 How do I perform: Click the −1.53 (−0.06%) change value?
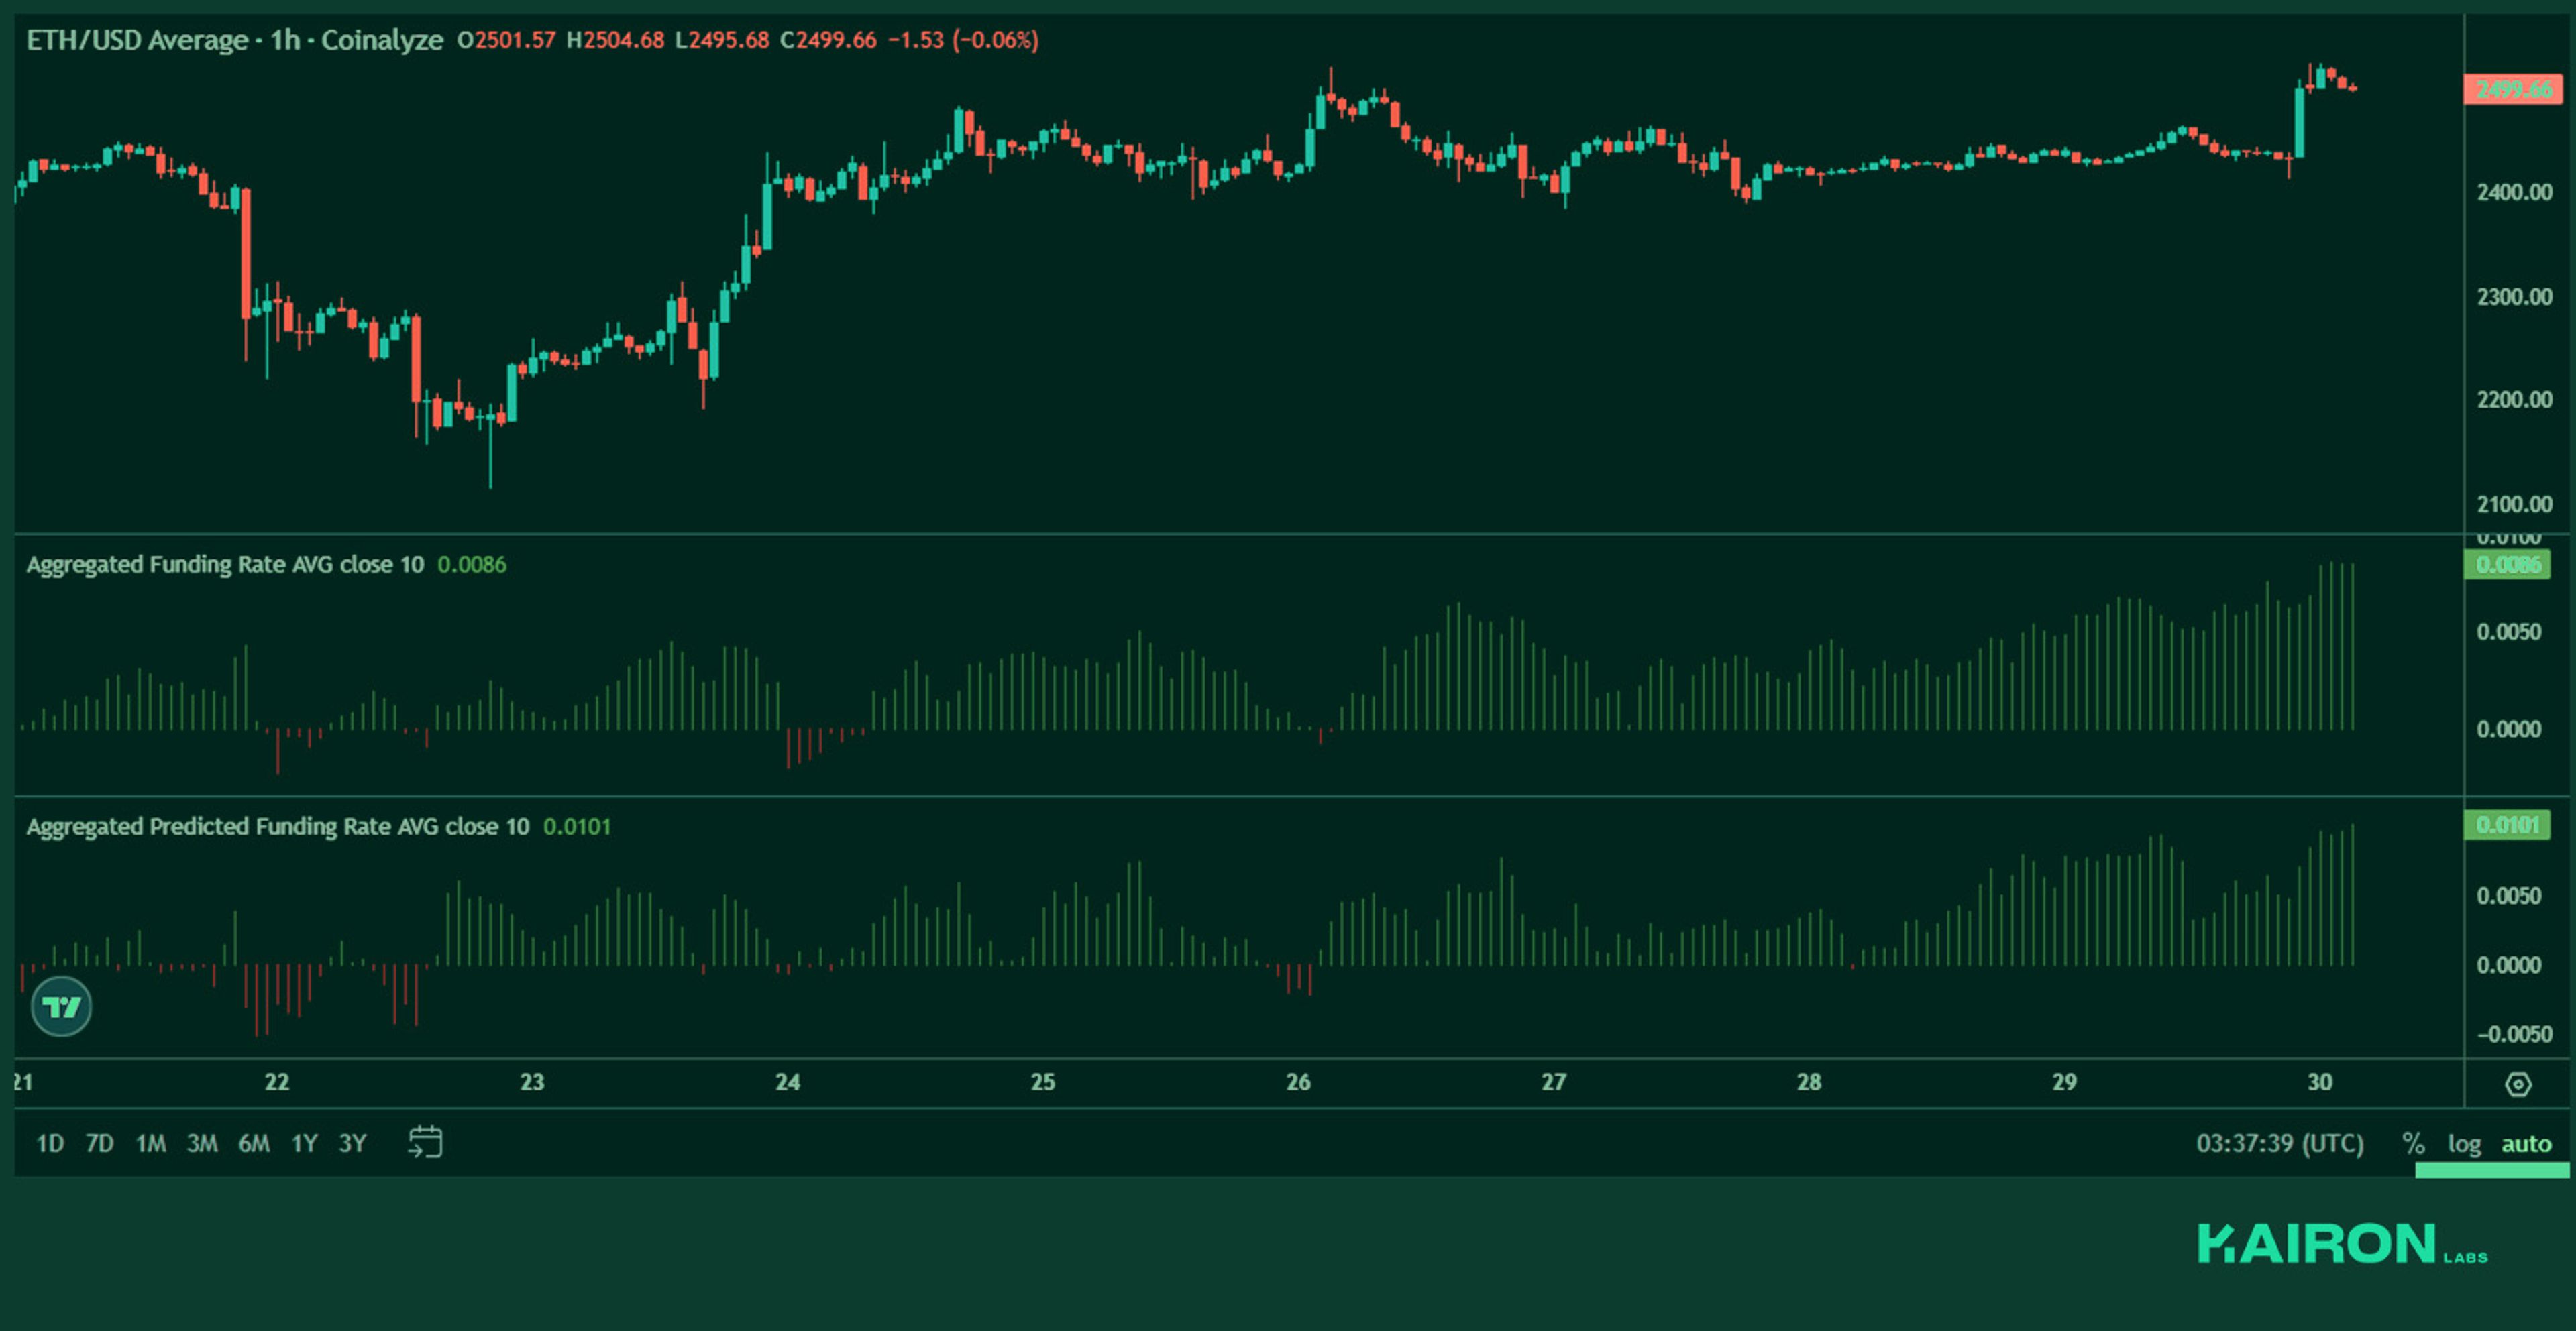[x=963, y=40]
